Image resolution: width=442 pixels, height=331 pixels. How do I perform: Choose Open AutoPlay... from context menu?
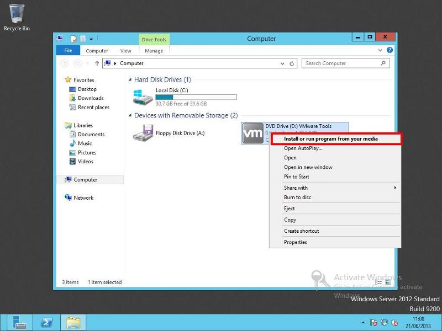(335, 148)
